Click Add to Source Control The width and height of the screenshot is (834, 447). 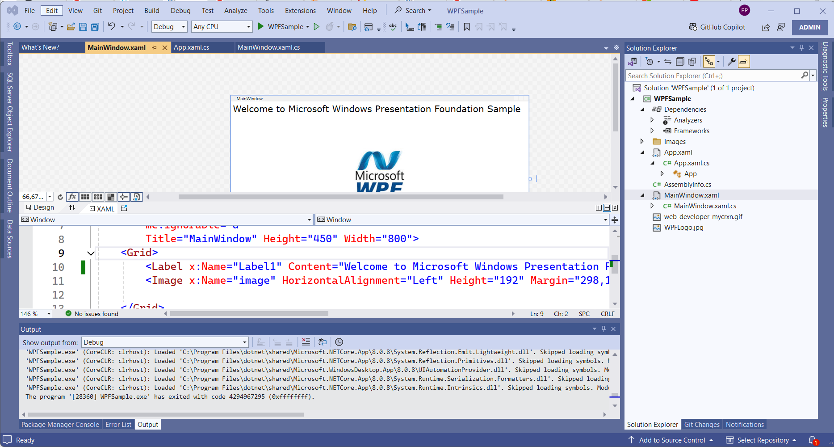pyautogui.click(x=671, y=440)
